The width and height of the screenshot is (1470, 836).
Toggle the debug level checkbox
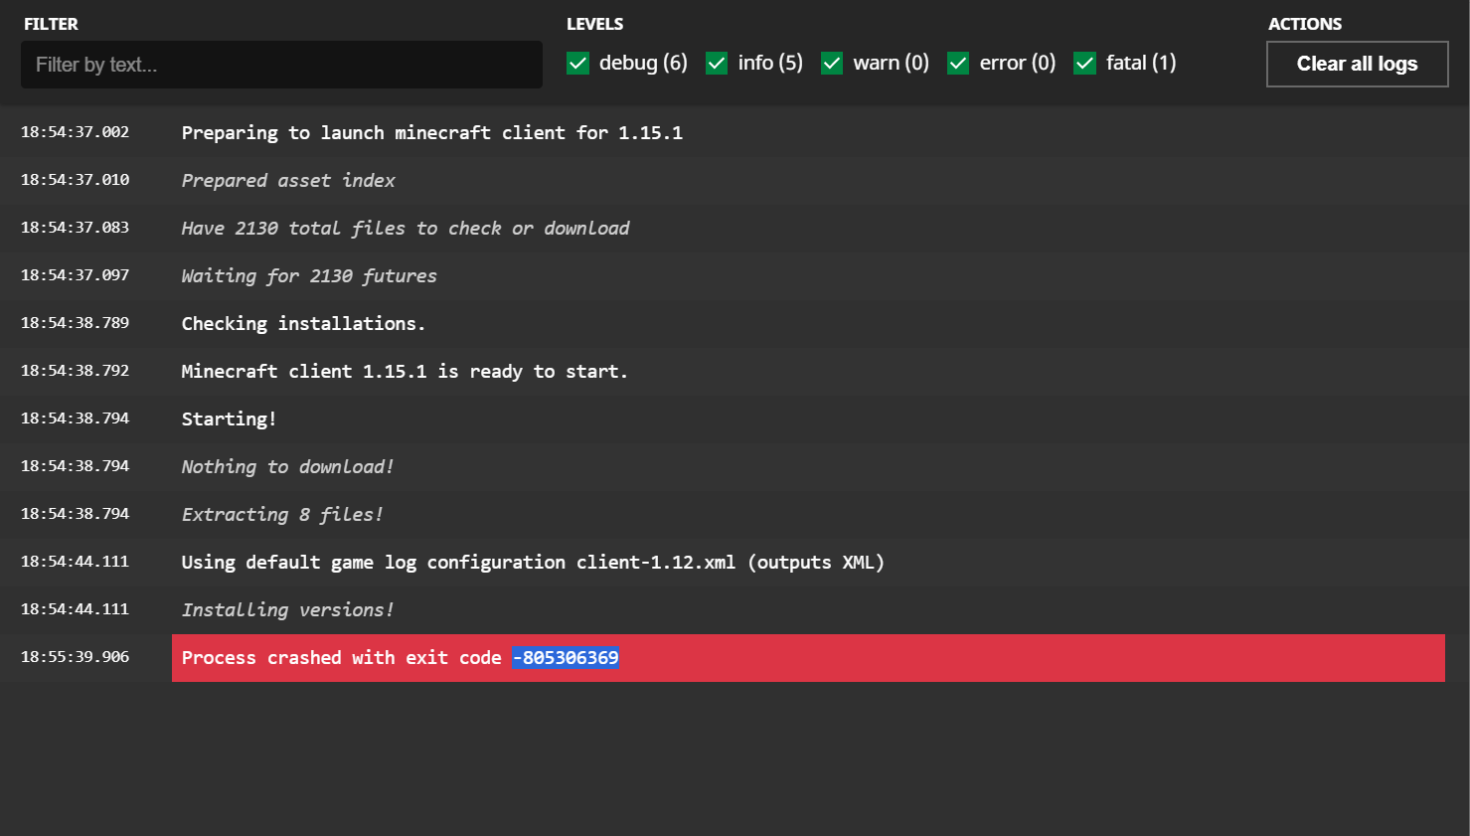577,64
